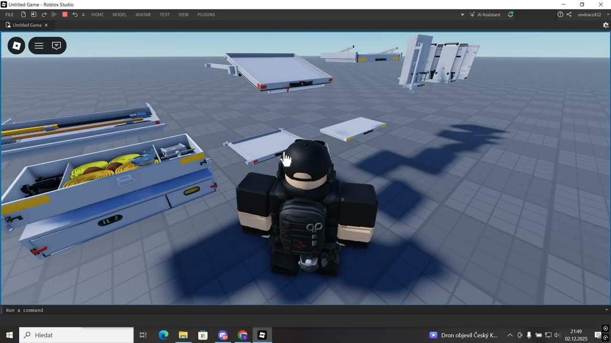Click the Hledat taskbar search box
This screenshot has height=343, width=611.
tap(76, 335)
